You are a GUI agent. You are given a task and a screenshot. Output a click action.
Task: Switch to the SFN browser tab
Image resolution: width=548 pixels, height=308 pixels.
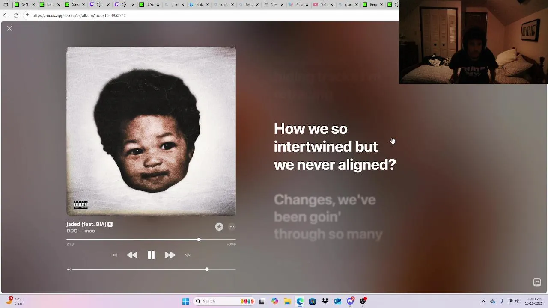pyautogui.click(x=25, y=5)
